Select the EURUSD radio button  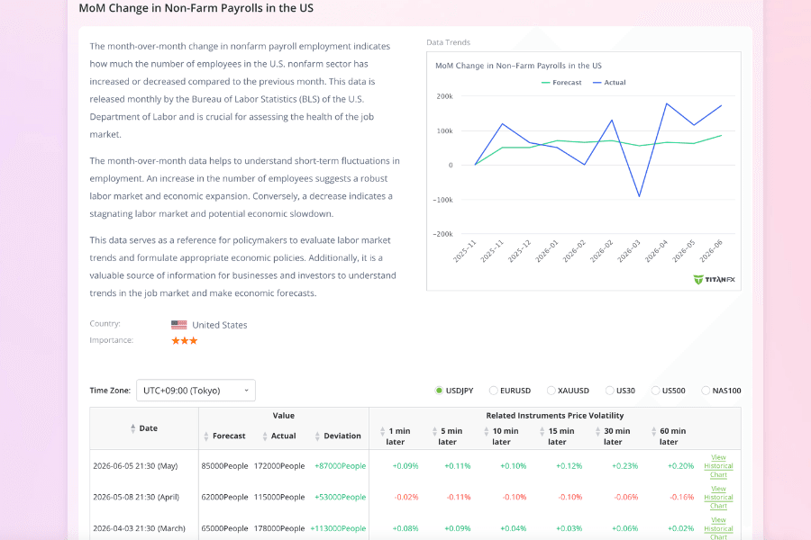tap(494, 391)
